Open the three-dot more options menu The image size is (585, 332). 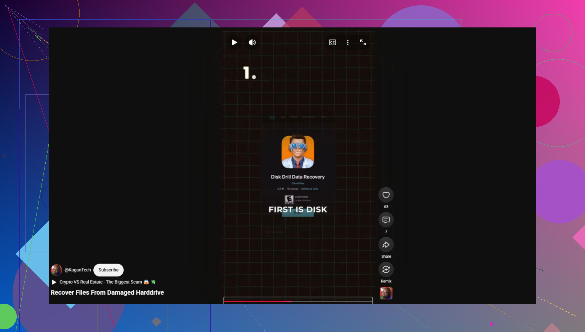click(x=348, y=43)
